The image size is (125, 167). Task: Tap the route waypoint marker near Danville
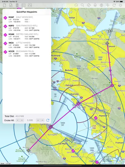(112, 85)
